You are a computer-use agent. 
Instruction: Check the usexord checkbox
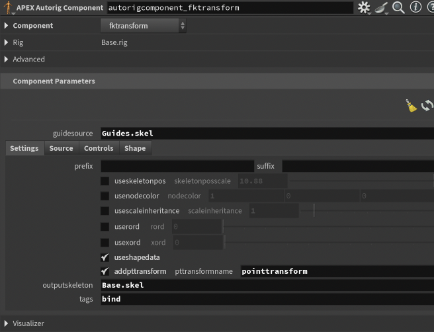105,243
